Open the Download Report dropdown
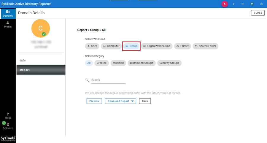The height and width of the screenshot is (143, 267). coord(120,101)
